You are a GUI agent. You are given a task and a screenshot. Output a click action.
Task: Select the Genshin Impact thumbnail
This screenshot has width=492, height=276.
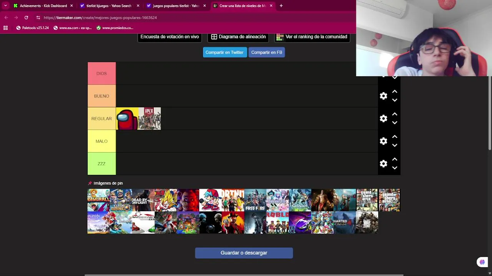[300, 200]
